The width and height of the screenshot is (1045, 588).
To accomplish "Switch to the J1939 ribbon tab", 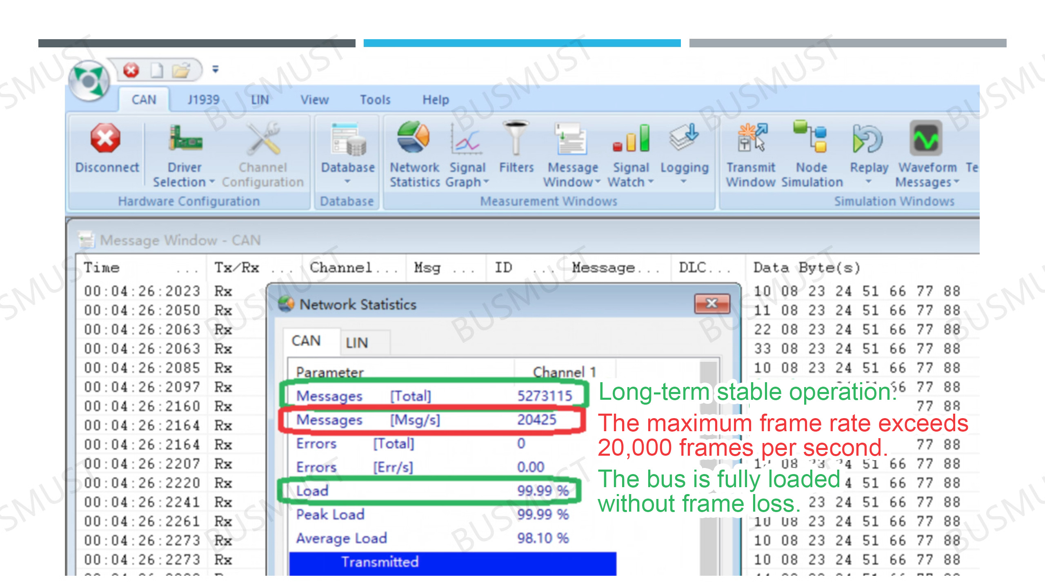I will [x=203, y=100].
